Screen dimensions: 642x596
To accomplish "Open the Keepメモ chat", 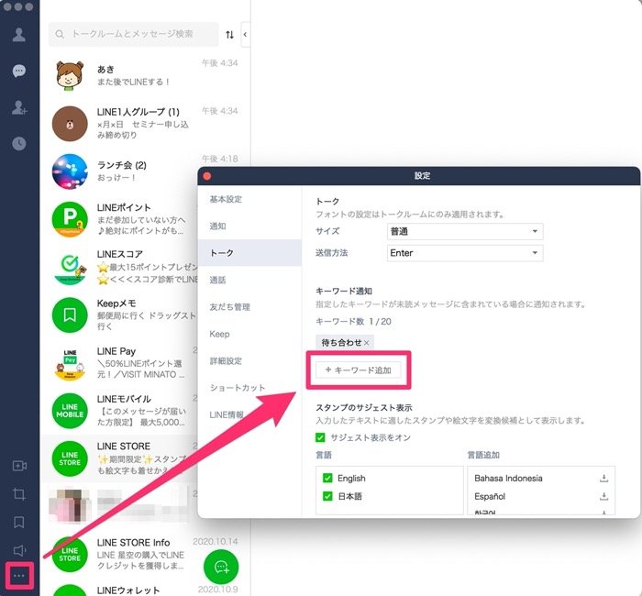I will (119, 315).
